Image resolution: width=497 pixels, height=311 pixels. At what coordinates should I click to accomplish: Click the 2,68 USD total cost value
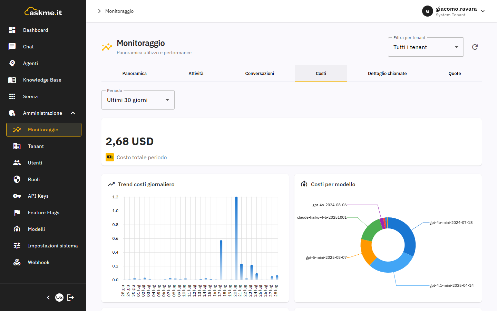click(130, 141)
